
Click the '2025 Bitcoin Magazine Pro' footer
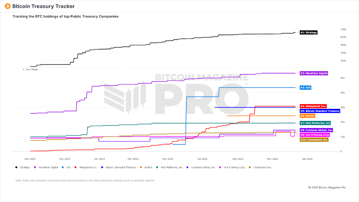[327, 187]
